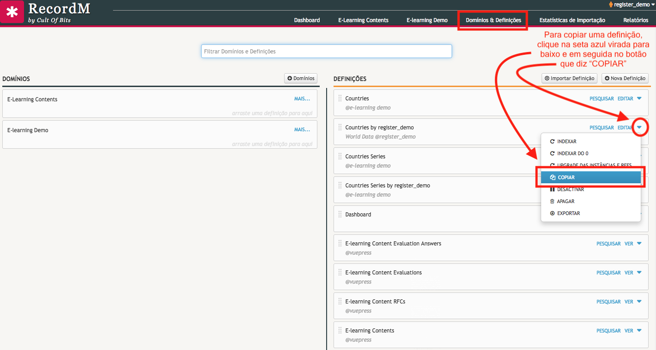Click PESQUISAR for E-learning Content Evaluation Answers
656x350 pixels.
click(608, 244)
